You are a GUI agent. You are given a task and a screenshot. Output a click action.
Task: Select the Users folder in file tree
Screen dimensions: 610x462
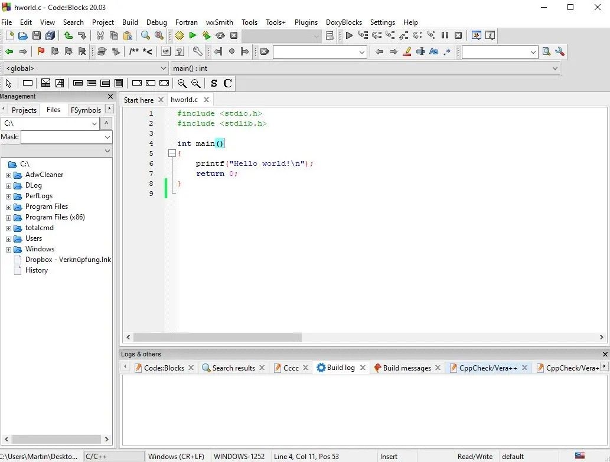(34, 238)
